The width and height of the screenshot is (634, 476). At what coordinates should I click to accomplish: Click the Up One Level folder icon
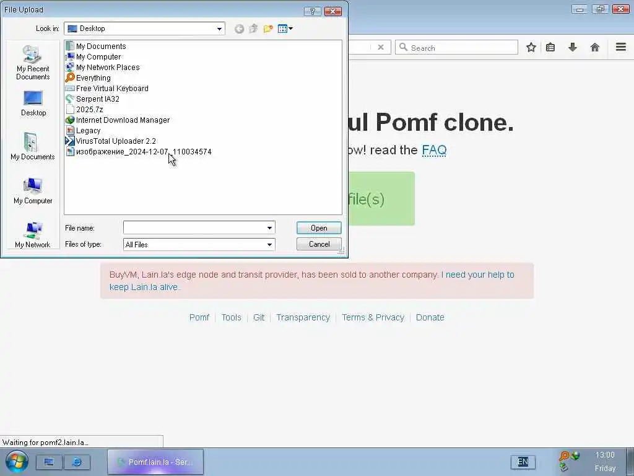pos(253,29)
